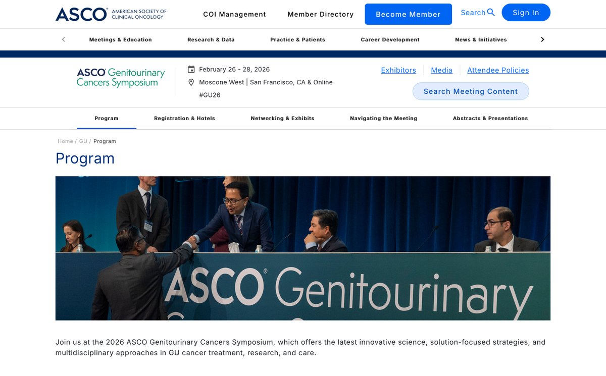
Task: Click the location pin icon
Action: tap(191, 82)
